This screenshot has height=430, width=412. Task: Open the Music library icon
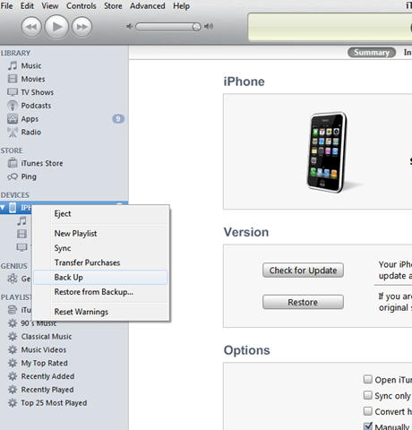13,65
